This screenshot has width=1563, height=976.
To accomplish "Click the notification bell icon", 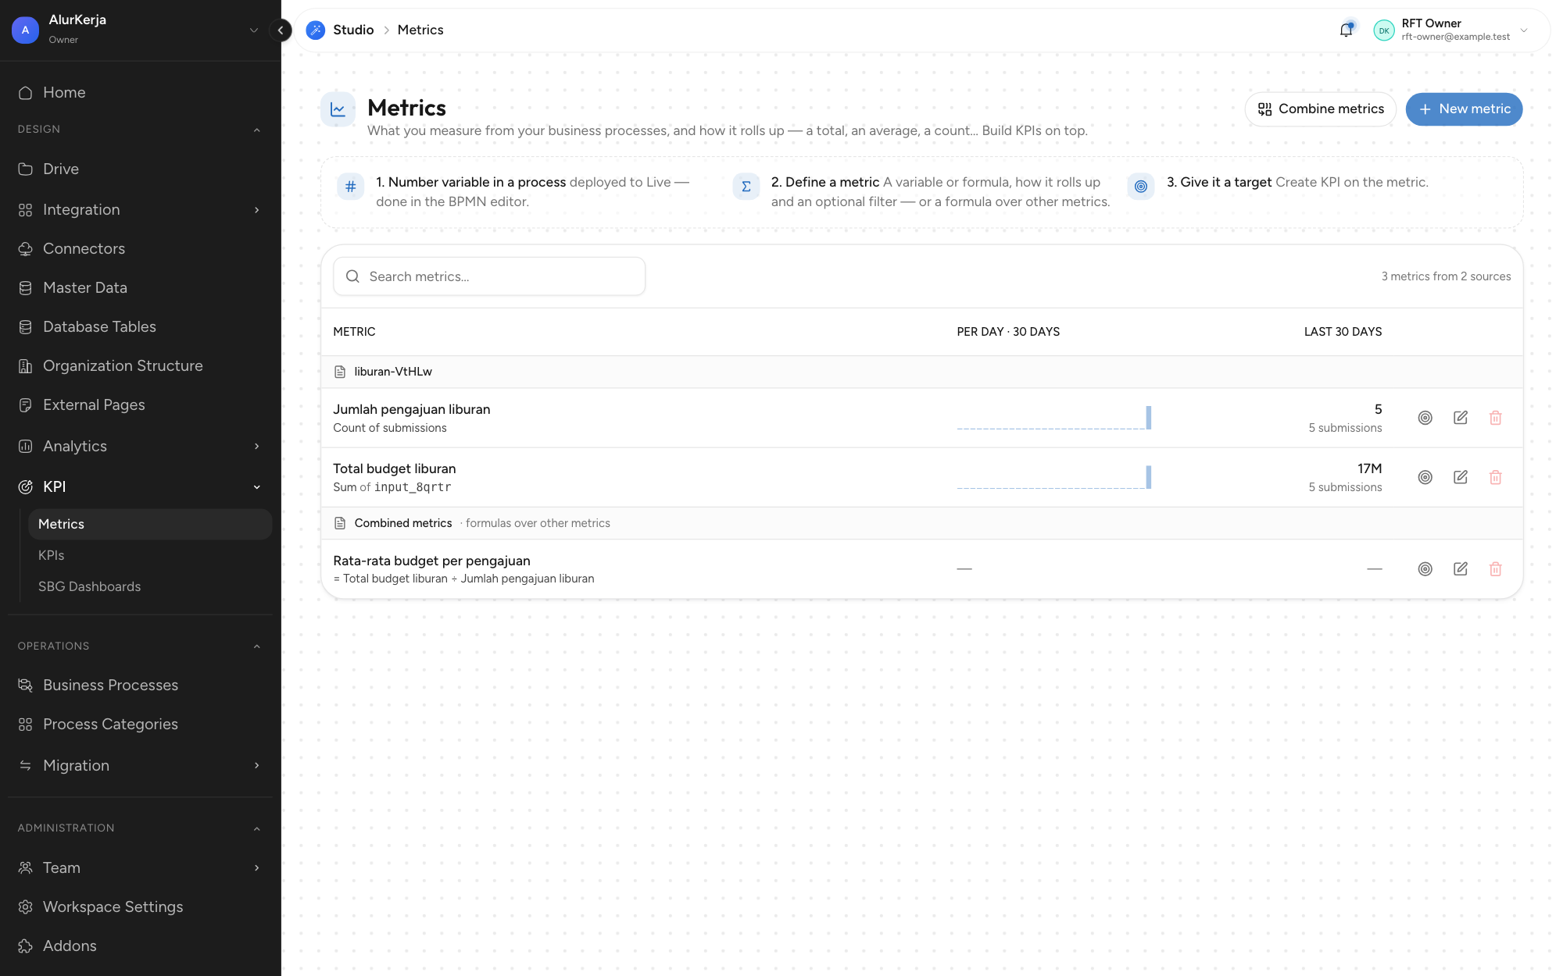I will pyautogui.click(x=1346, y=30).
